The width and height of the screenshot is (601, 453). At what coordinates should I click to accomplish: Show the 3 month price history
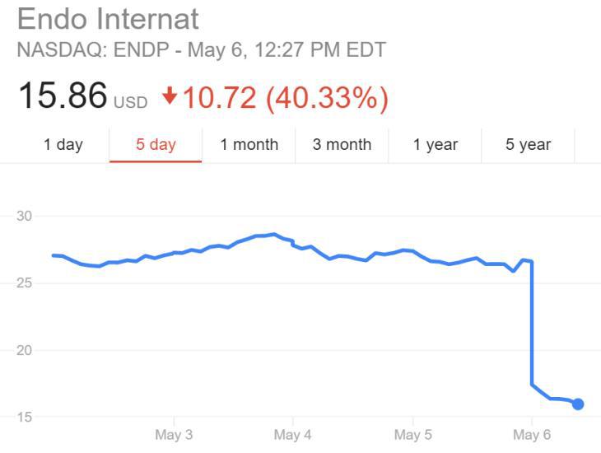coord(342,145)
